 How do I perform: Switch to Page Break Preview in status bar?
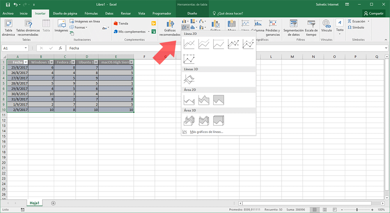pyautogui.click(x=335, y=210)
